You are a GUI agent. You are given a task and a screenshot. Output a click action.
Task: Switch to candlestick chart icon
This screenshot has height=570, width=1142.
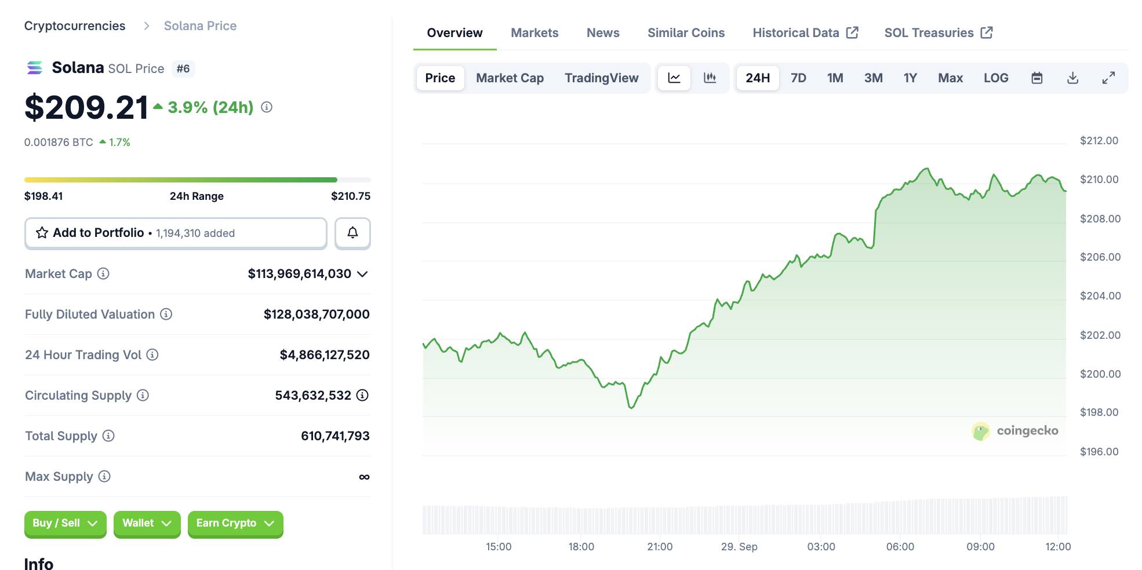[x=710, y=78]
